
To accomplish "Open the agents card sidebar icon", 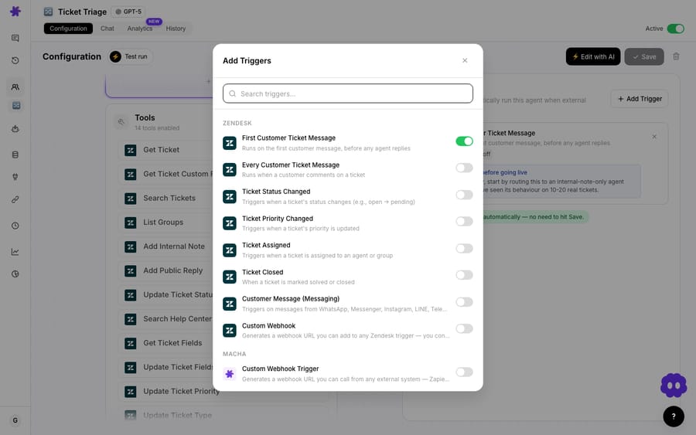I will coord(16,106).
